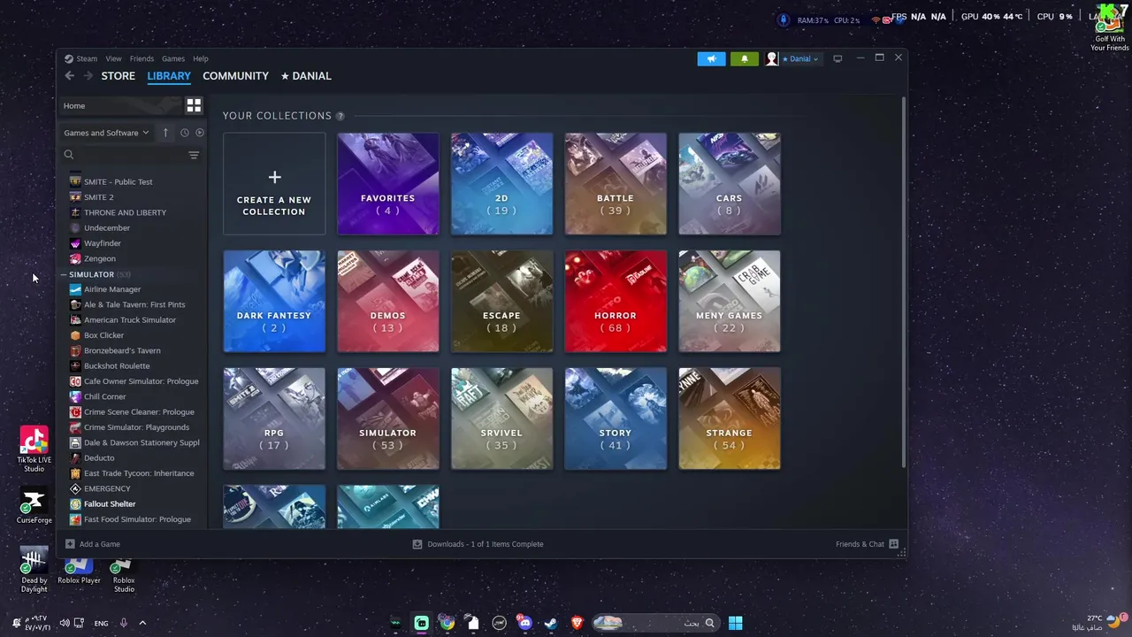Open Roblox Player desktop shortcut
The height and width of the screenshot is (637, 1132).
point(79,571)
